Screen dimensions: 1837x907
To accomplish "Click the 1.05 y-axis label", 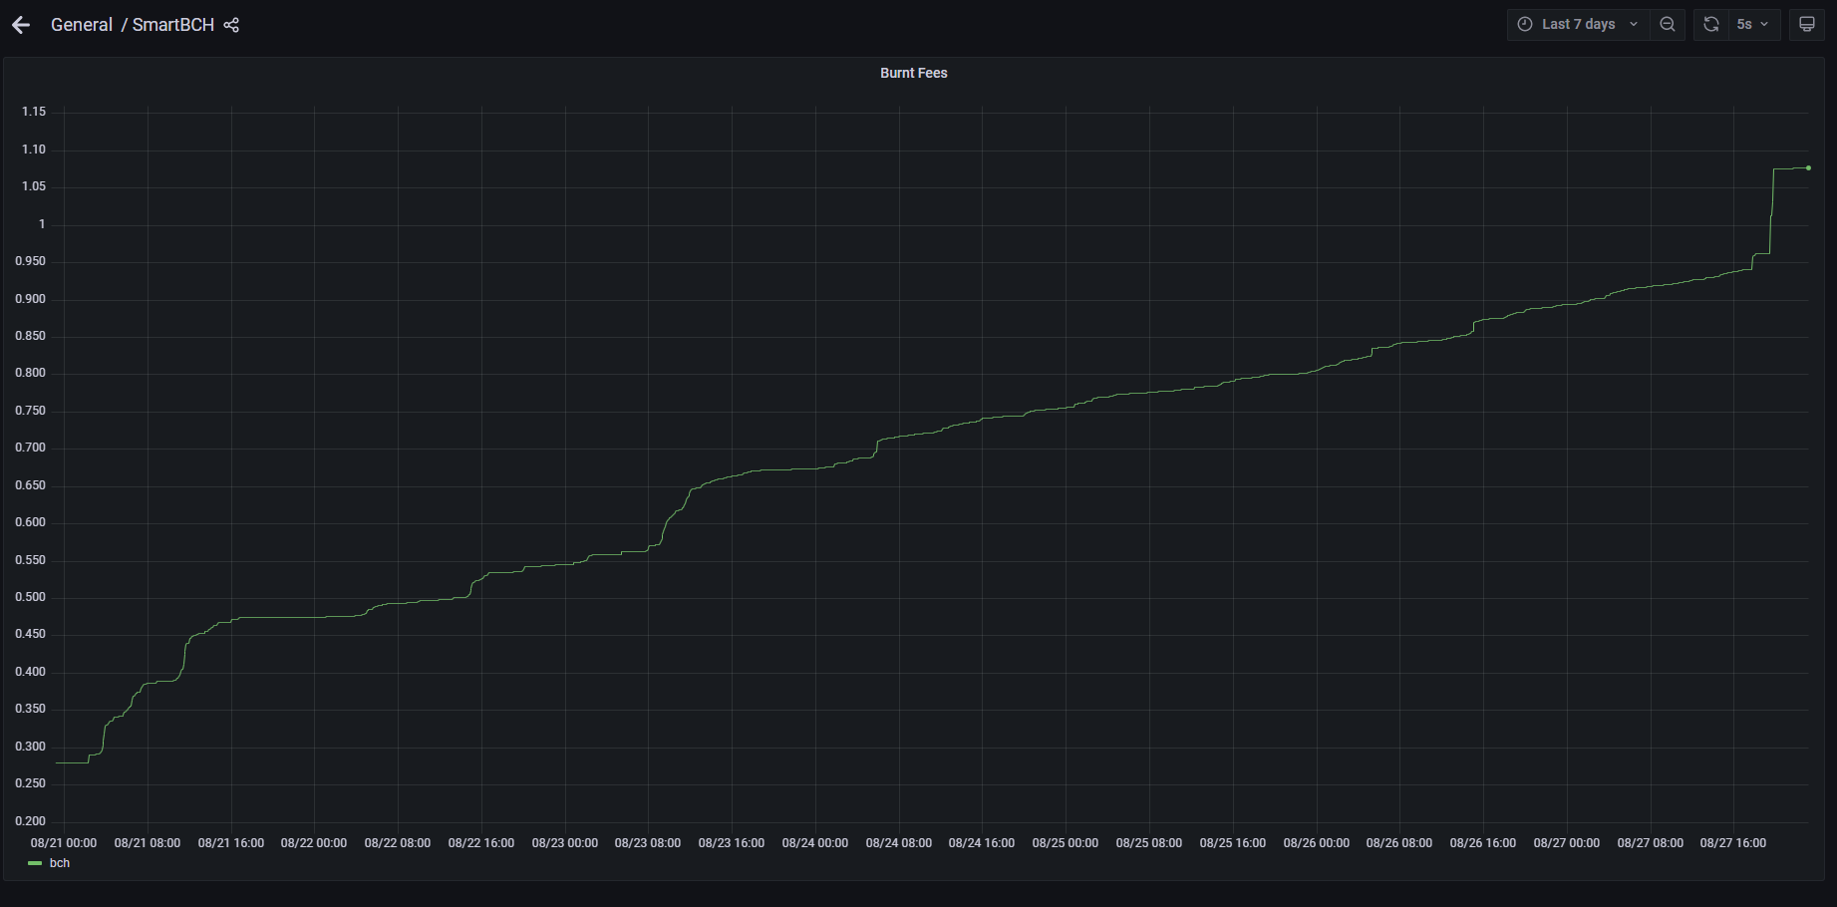I will (x=34, y=186).
